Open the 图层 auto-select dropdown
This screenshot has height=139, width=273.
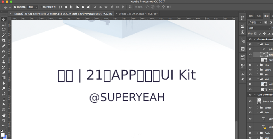tap(32, 7)
